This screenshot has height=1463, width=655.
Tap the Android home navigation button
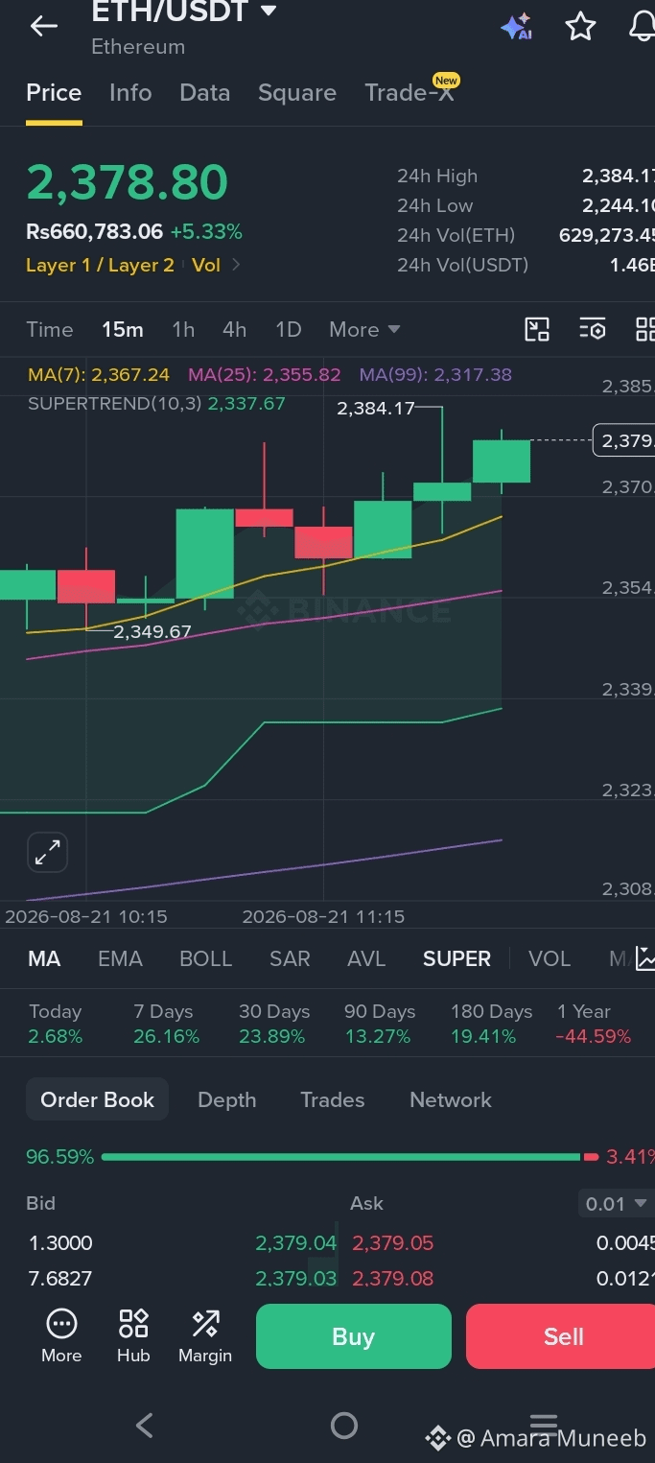[x=344, y=1426]
